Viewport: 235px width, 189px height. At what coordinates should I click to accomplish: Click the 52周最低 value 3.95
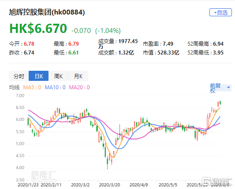pos(218,53)
